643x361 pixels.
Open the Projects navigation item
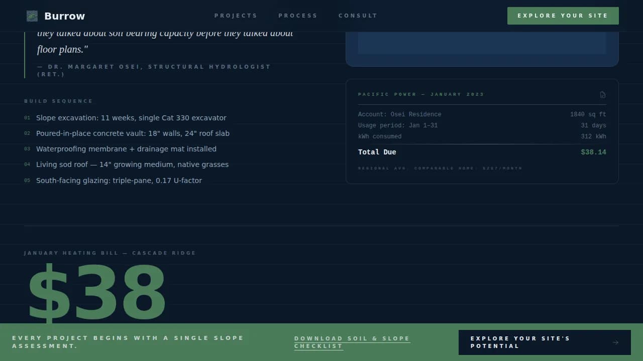[x=236, y=16]
